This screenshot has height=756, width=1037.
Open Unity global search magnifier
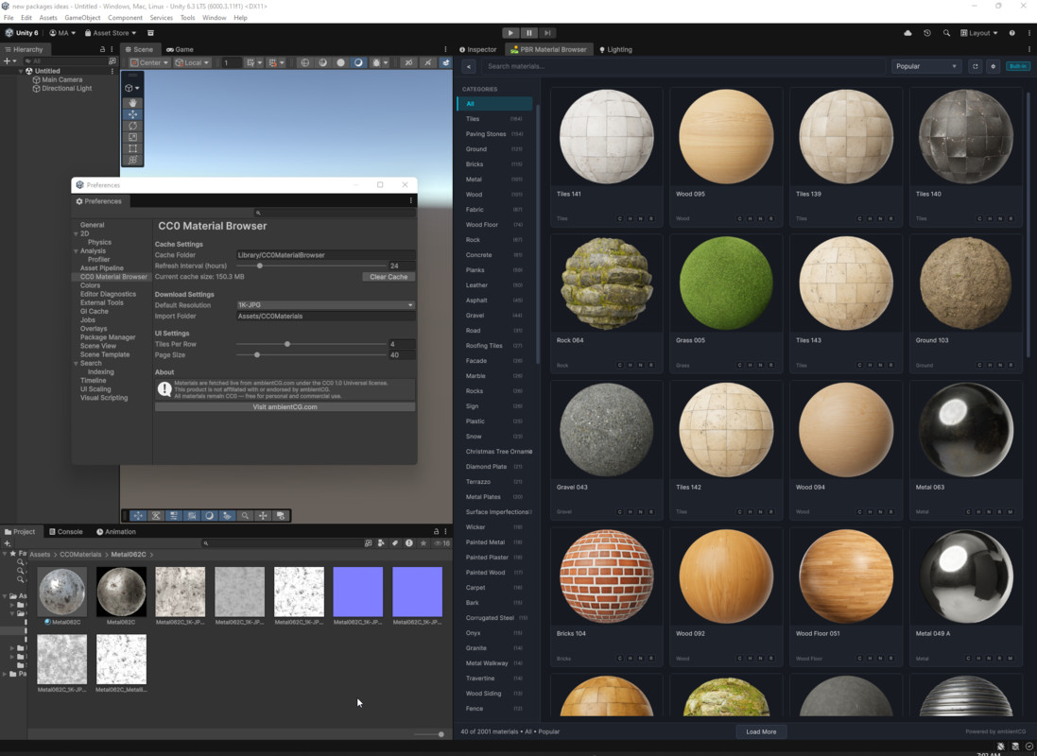(x=946, y=32)
